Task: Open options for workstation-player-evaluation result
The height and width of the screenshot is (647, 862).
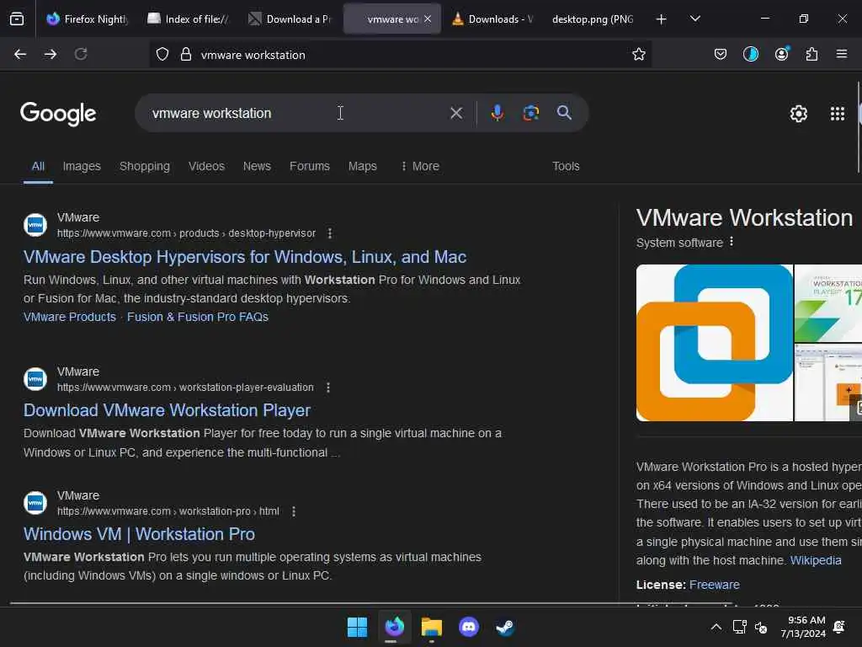Action: [x=328, y=388]
